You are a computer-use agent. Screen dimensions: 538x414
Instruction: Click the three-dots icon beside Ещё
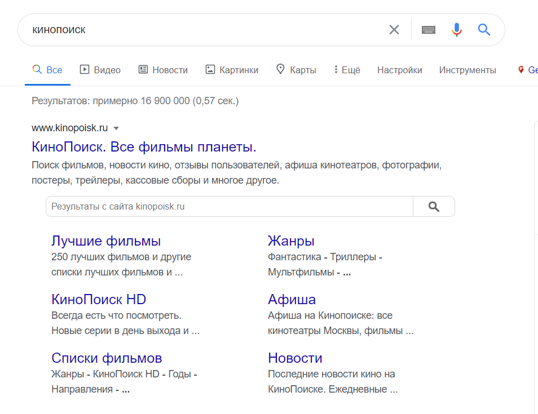(336, 69)
